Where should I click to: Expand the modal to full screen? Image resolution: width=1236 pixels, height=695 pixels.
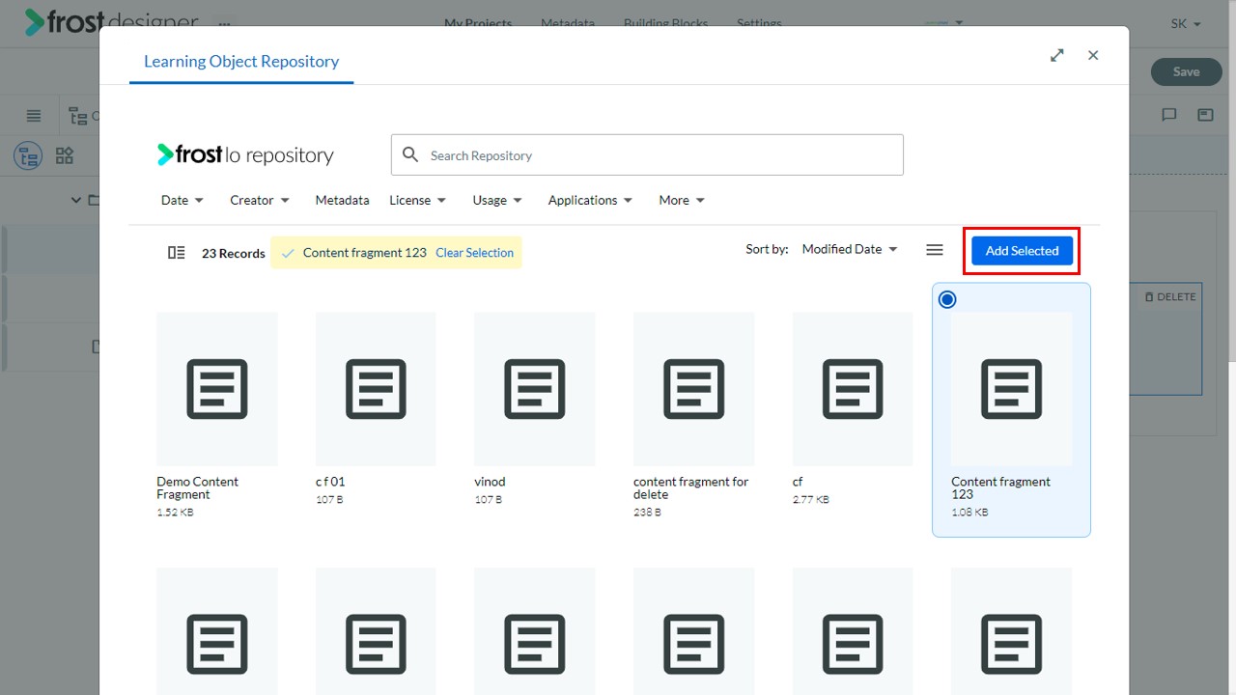1057,55
